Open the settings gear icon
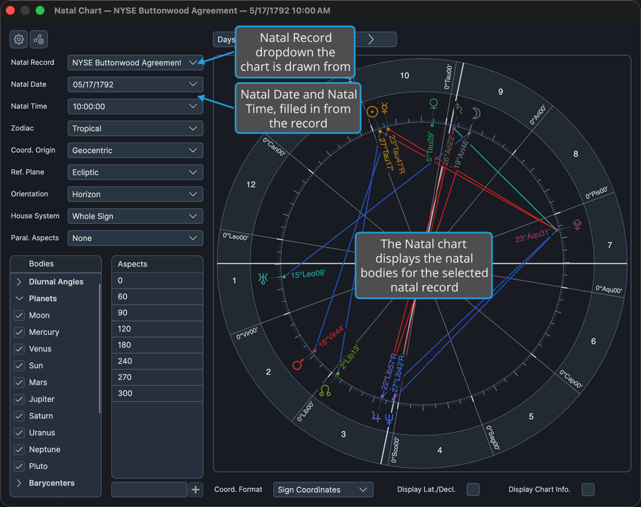 click(x=19, y=39)
